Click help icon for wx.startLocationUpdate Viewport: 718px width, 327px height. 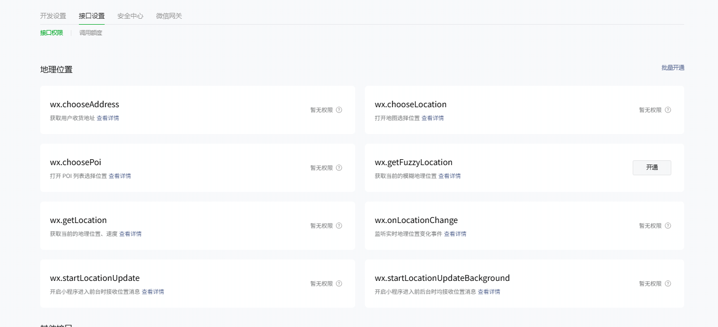339,284
